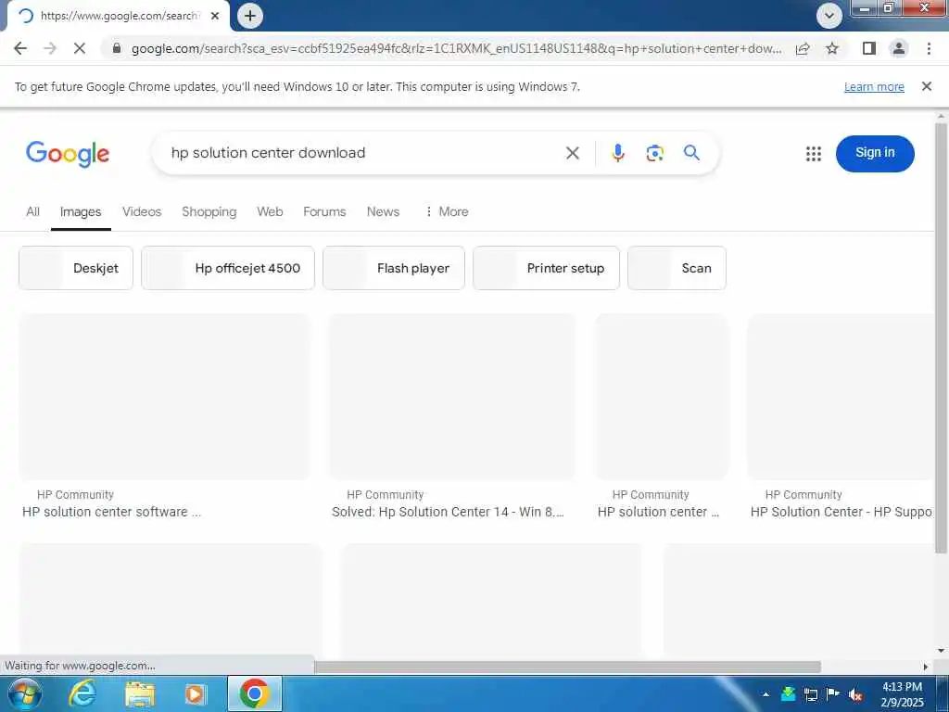Click Chrome taskbar icon
The width and height of the screenshot is (949, 712).
pyautogui.click(x=254, y=693)
